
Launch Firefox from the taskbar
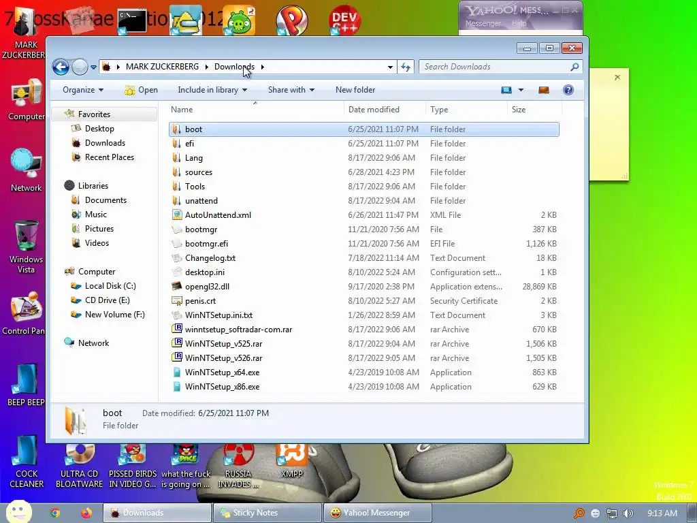(x=86, y=513)
